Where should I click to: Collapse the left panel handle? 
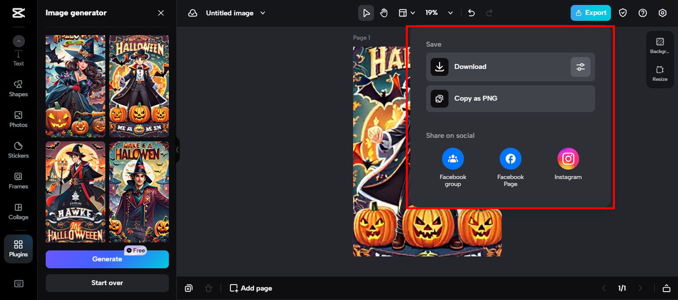pyautogui.click(x=177, y=150)
